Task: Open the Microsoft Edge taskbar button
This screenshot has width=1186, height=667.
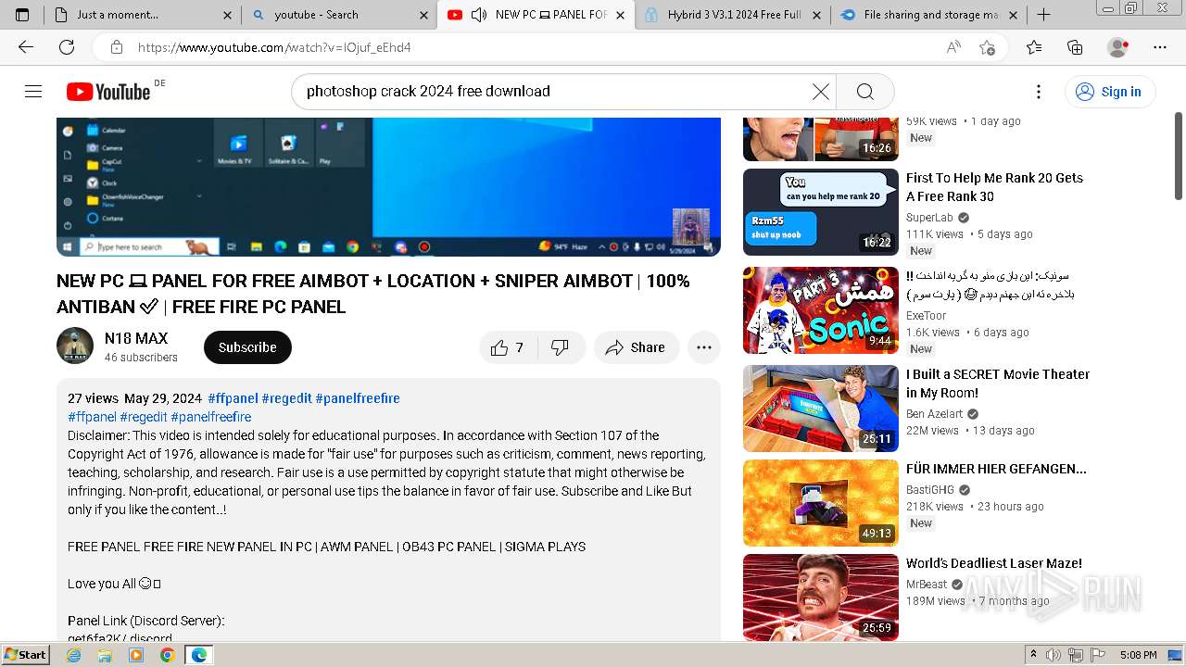Action: tap(198, 655)
